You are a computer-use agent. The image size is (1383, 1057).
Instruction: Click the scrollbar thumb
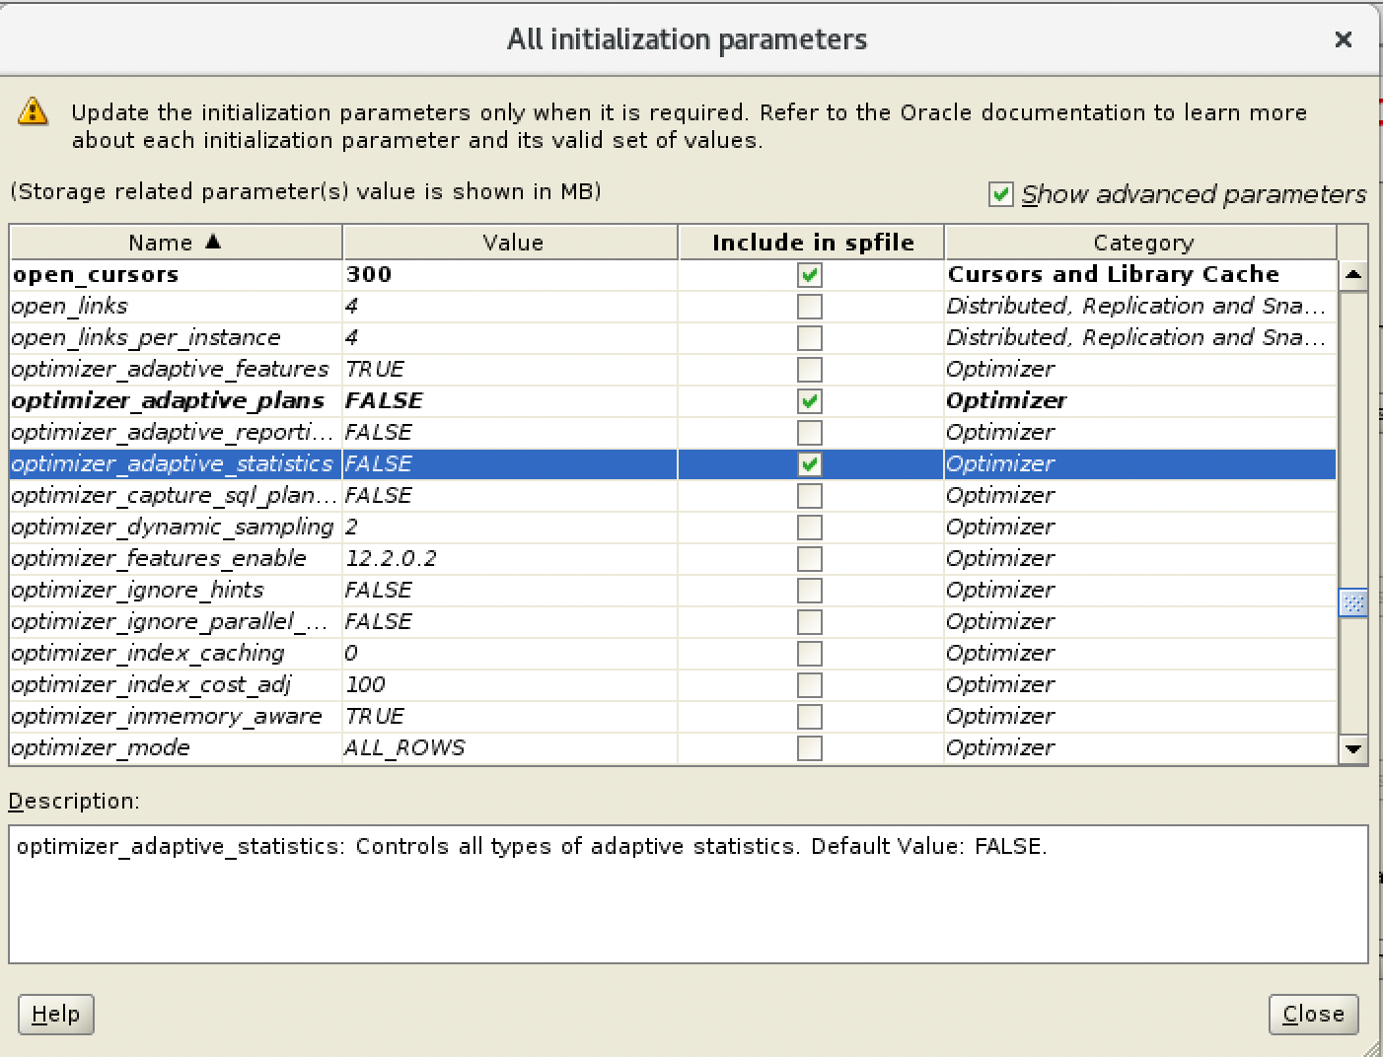1352,602
